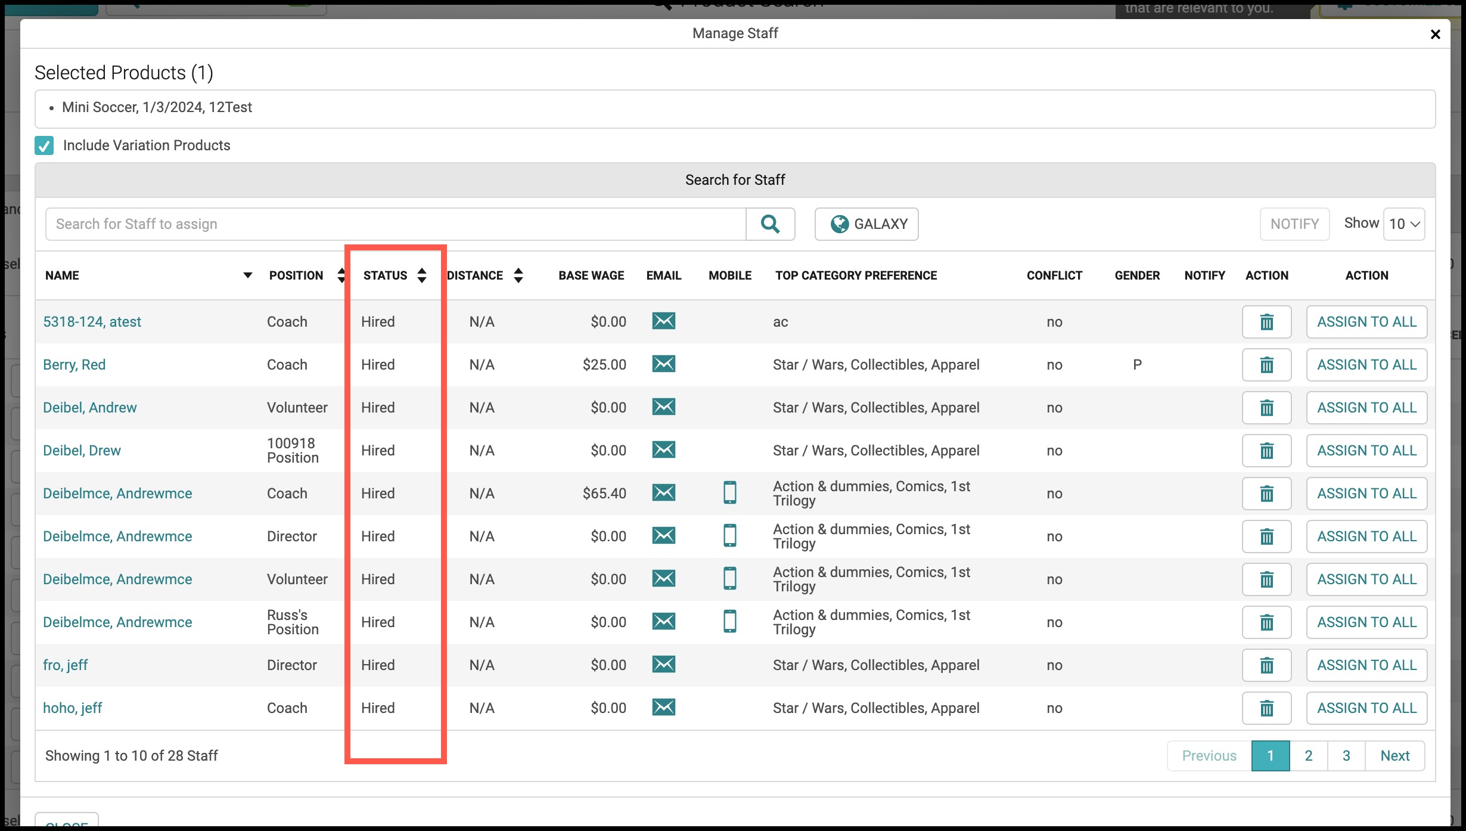The image size is (1466, 831).
Task: Delete fro, jeff with trash icon
Action: coord(1266,665)
